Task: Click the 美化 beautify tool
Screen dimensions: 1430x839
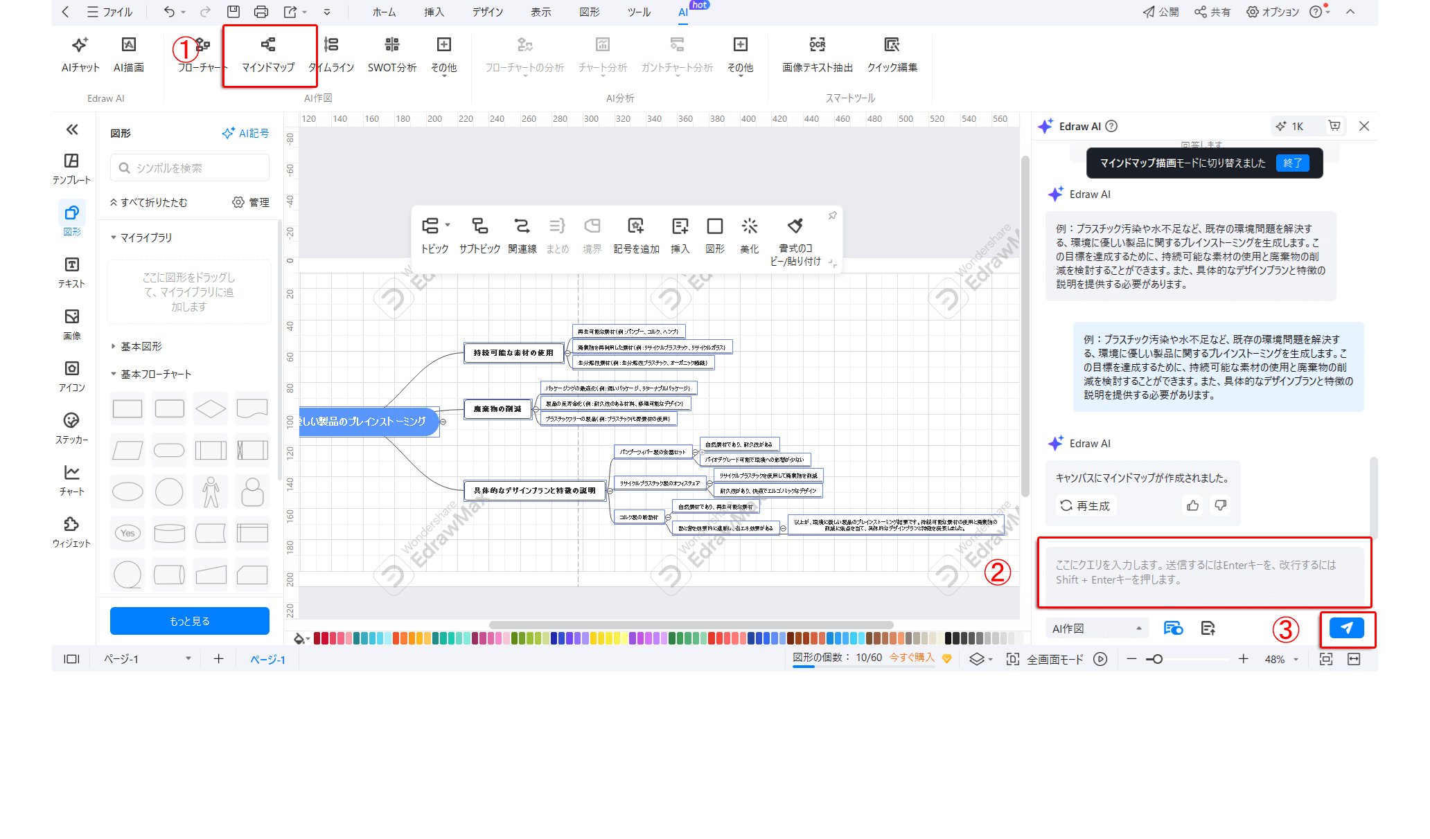Action: 750,236
